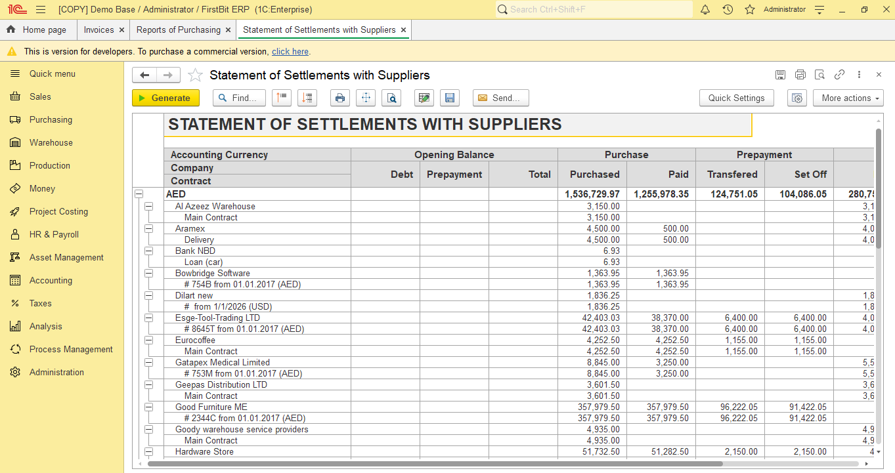
Task: Click the Administrator user name
Action: tap(785, 10)
